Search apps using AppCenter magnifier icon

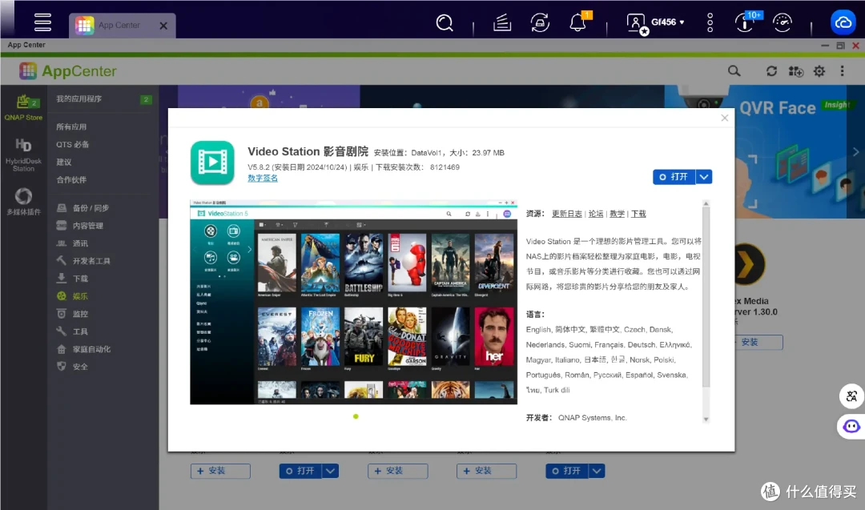point(734,71)
